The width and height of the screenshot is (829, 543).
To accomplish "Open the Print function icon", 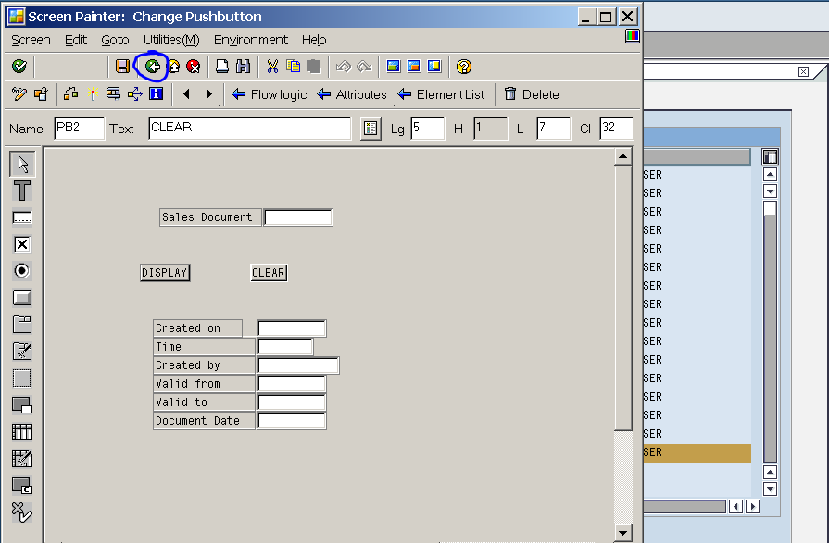I will pos(221,66).
